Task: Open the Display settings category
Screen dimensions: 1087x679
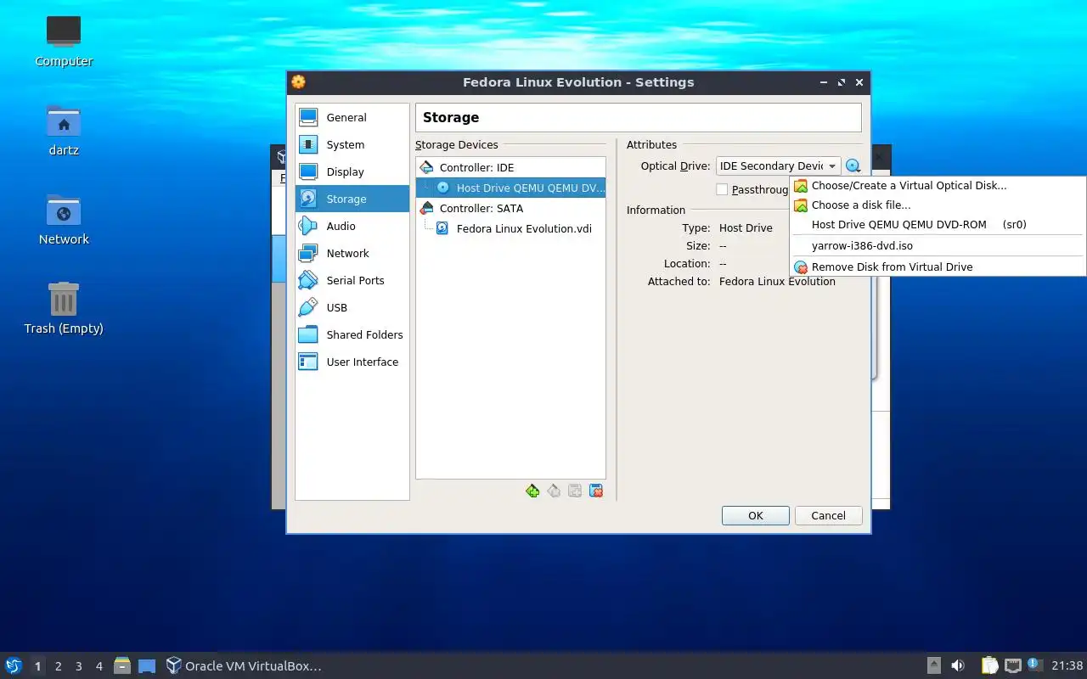Action: pyautogui.click(x=352, y=171)
